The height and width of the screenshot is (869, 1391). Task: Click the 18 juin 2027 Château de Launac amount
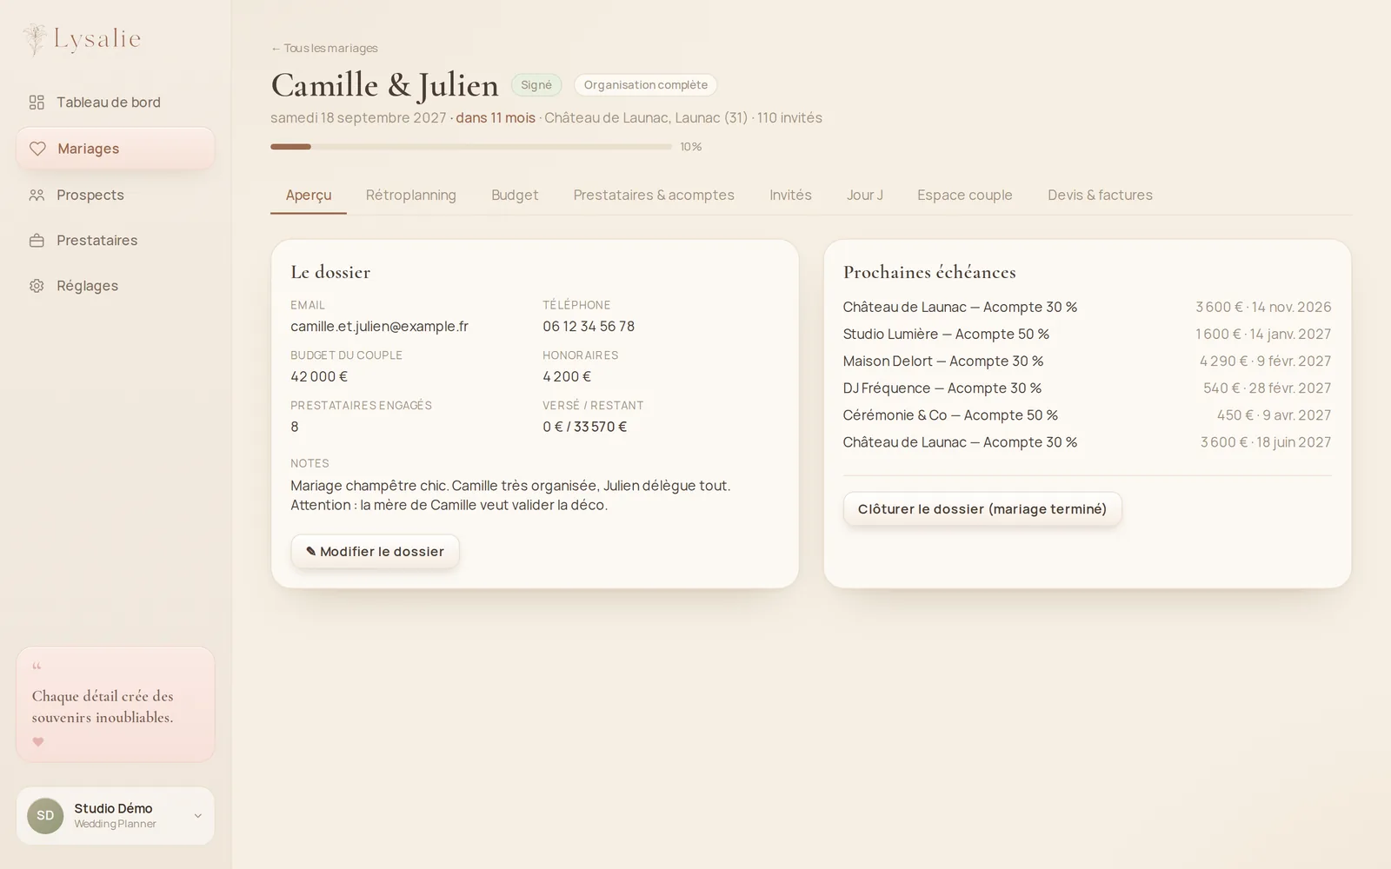pyautogui.click(x=1266, y=442)
